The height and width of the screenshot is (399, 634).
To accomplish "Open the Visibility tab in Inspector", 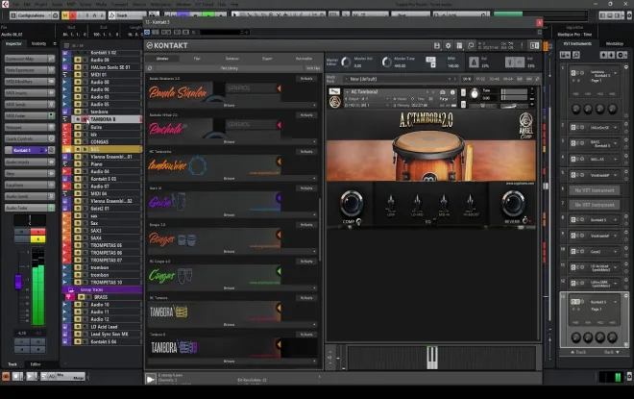I will [38, 43].
